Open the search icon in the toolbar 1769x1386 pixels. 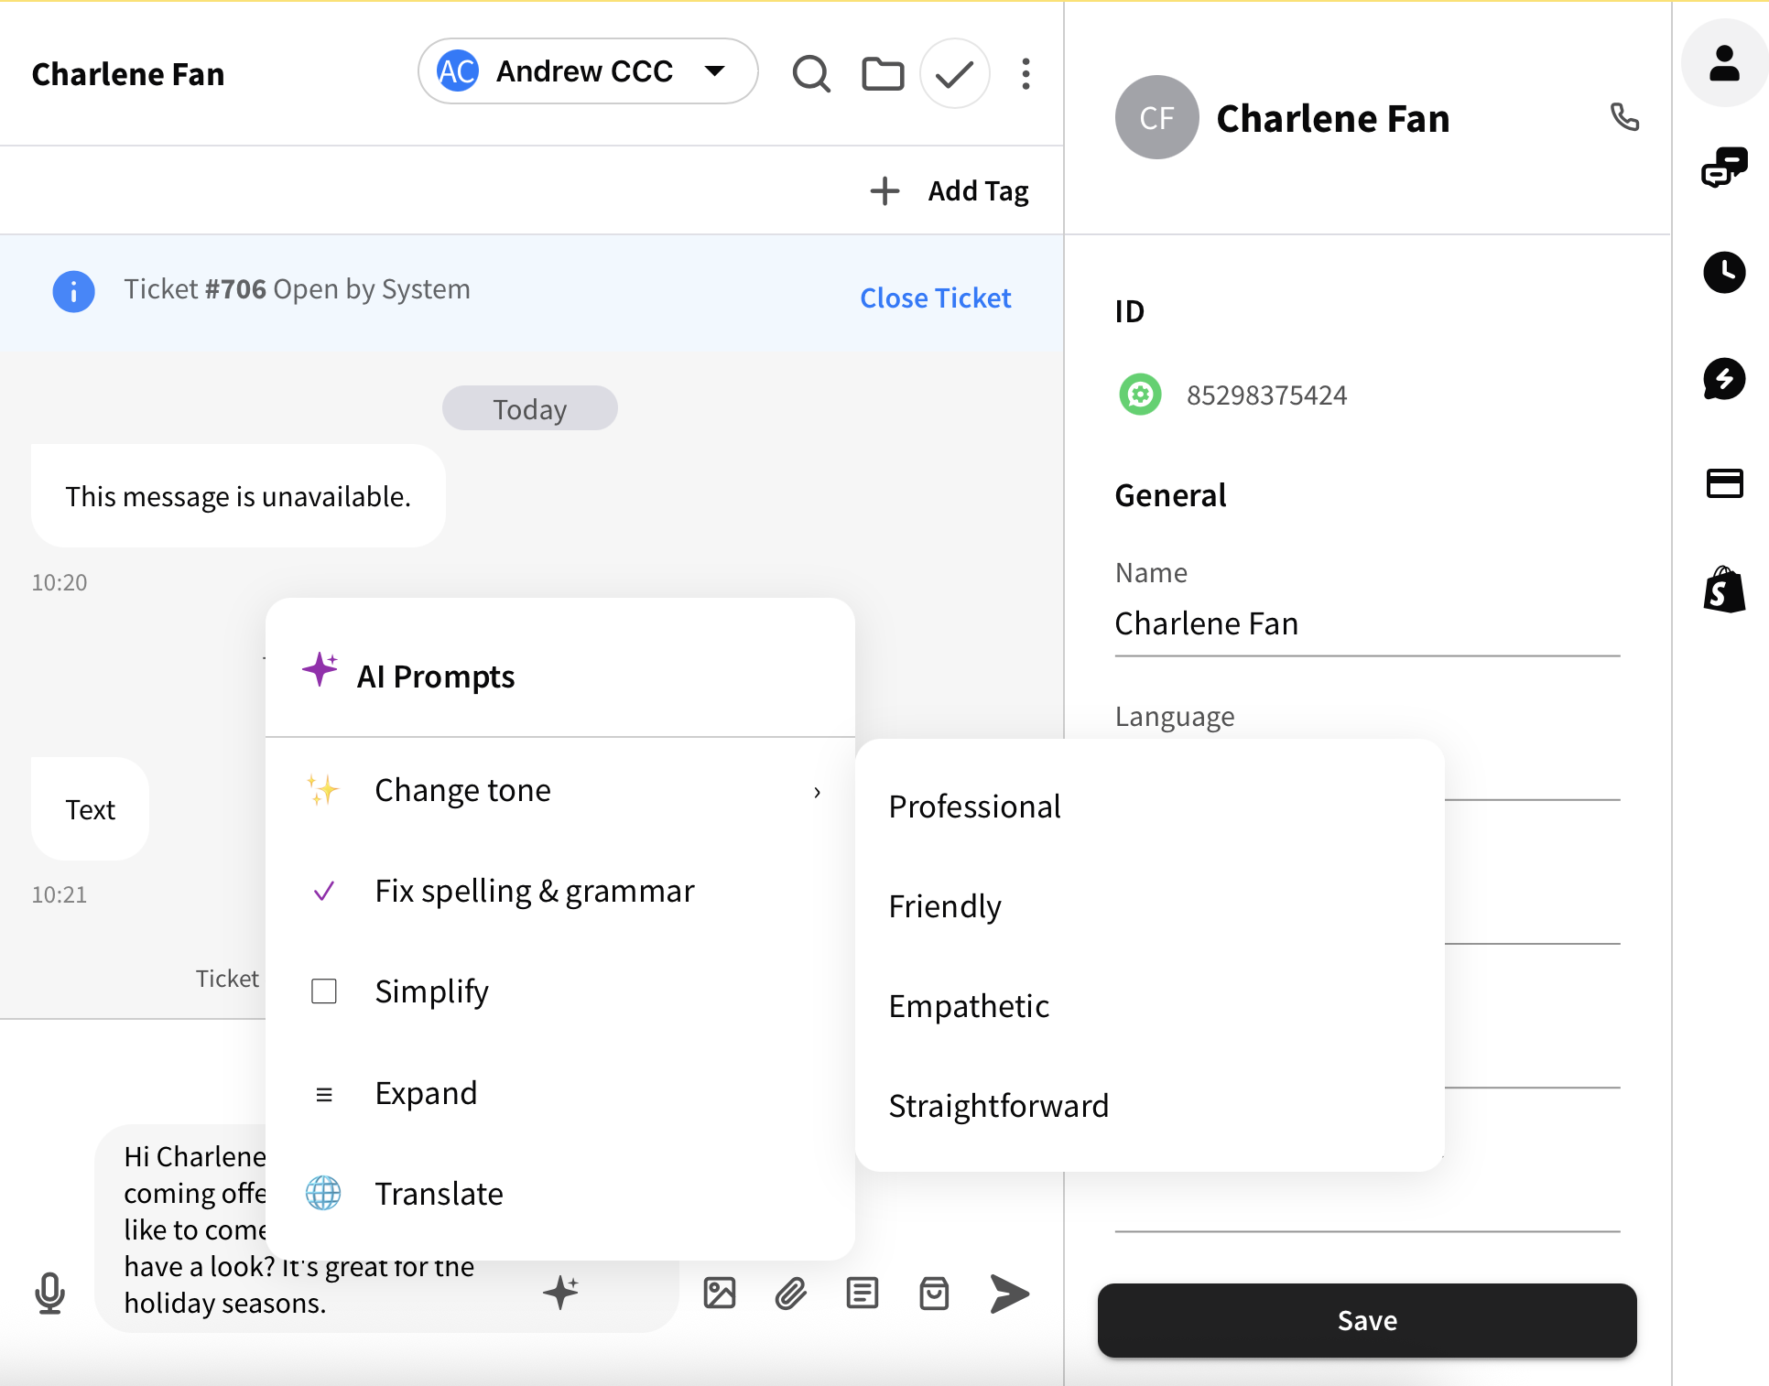coord(811,73)
